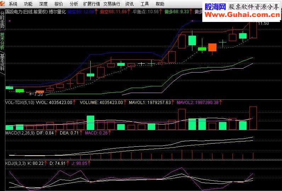The width and height of the screenshot is (282, 191).
Task: Open the 帮助 menu
Action: click(160, 4)
